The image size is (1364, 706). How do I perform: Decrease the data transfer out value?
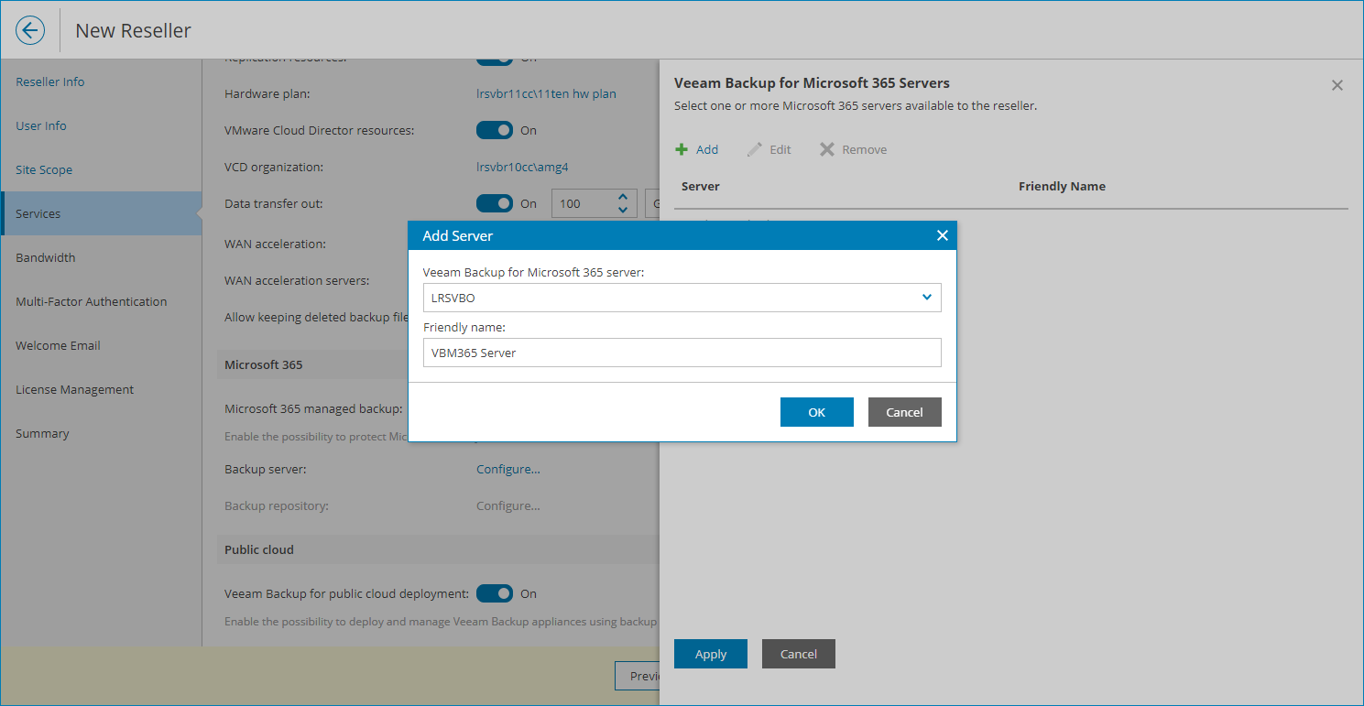(x=623, y=210)
